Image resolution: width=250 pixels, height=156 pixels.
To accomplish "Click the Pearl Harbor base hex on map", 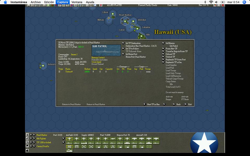I will point(125,21).
